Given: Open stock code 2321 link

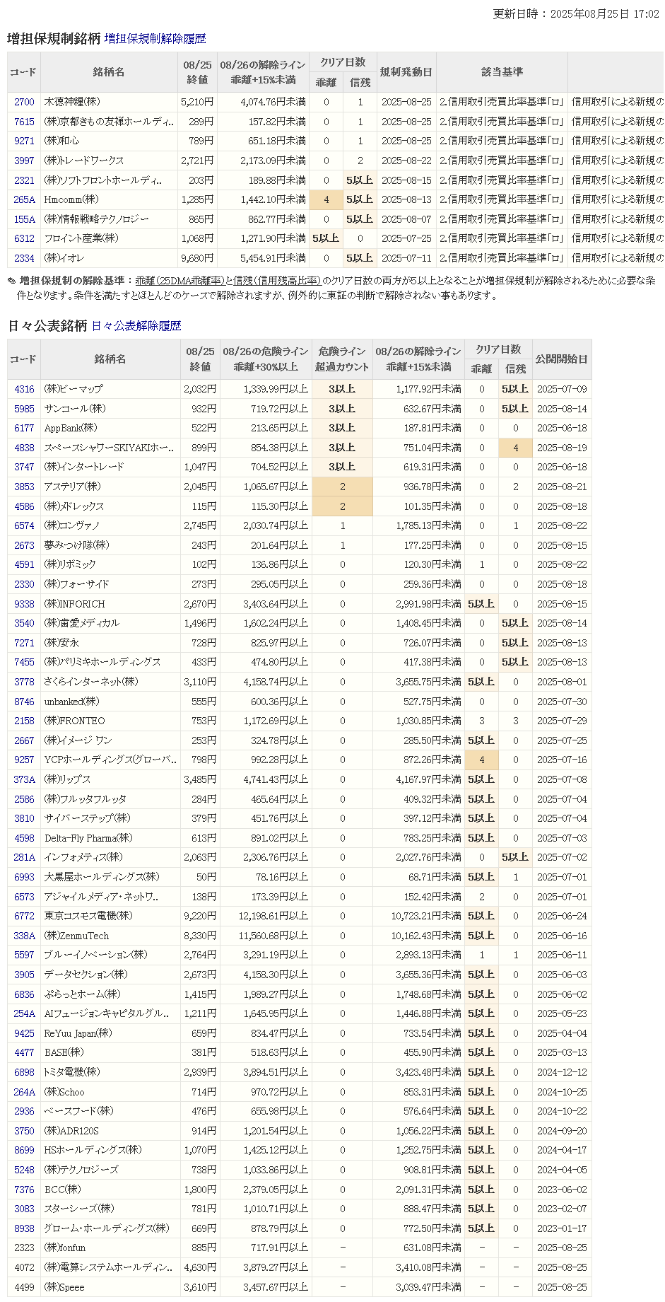Looking at the screenshot, I should (x=24, y=180).
